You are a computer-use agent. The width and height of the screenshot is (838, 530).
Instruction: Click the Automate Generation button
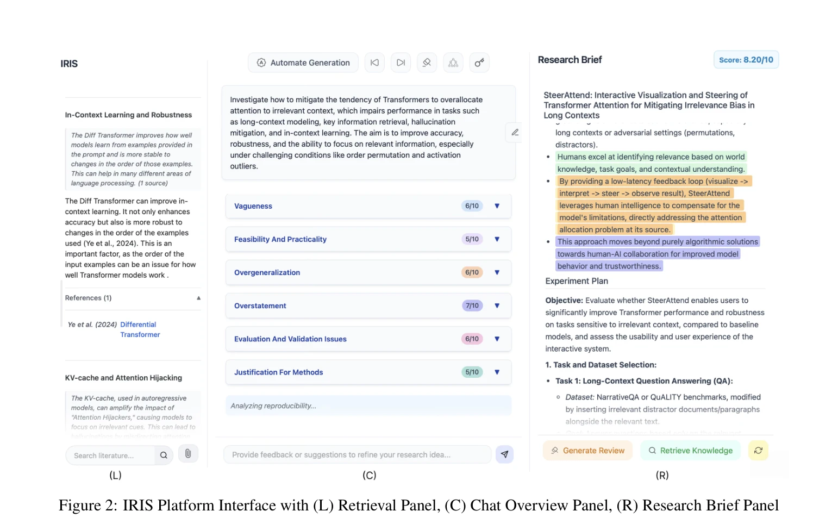pos(303,63)
